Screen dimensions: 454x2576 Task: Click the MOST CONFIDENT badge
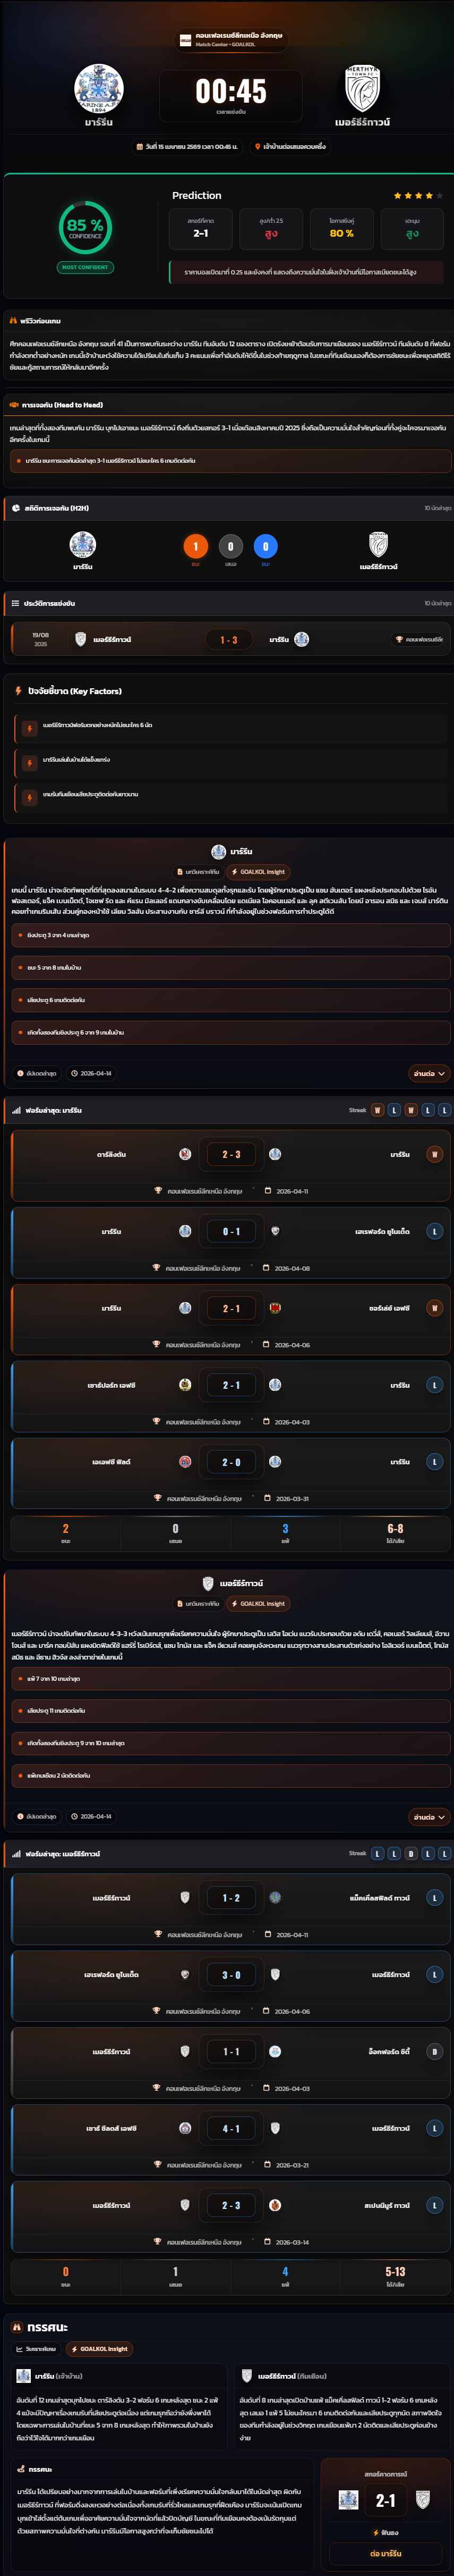coord(85,267)
